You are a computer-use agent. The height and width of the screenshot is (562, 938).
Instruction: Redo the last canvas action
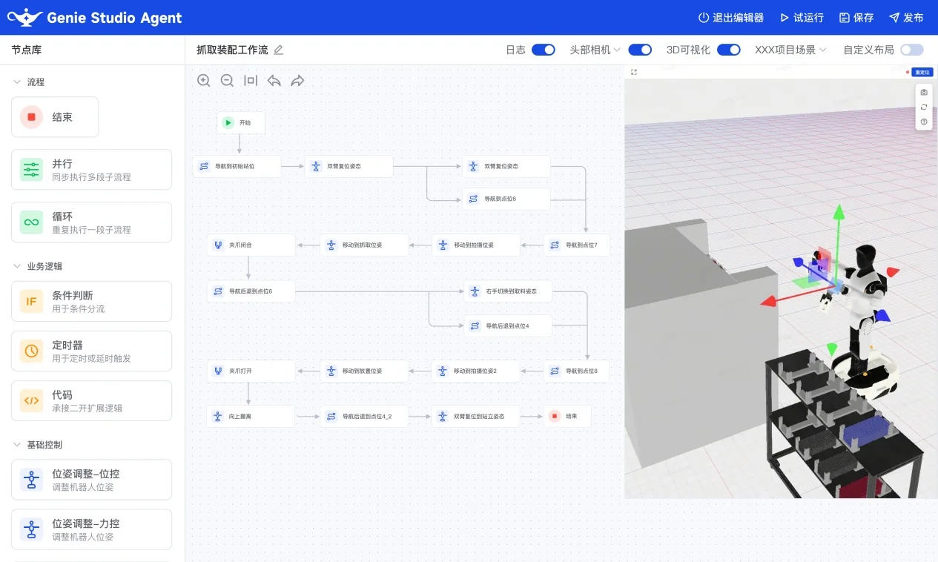[297, 81]
